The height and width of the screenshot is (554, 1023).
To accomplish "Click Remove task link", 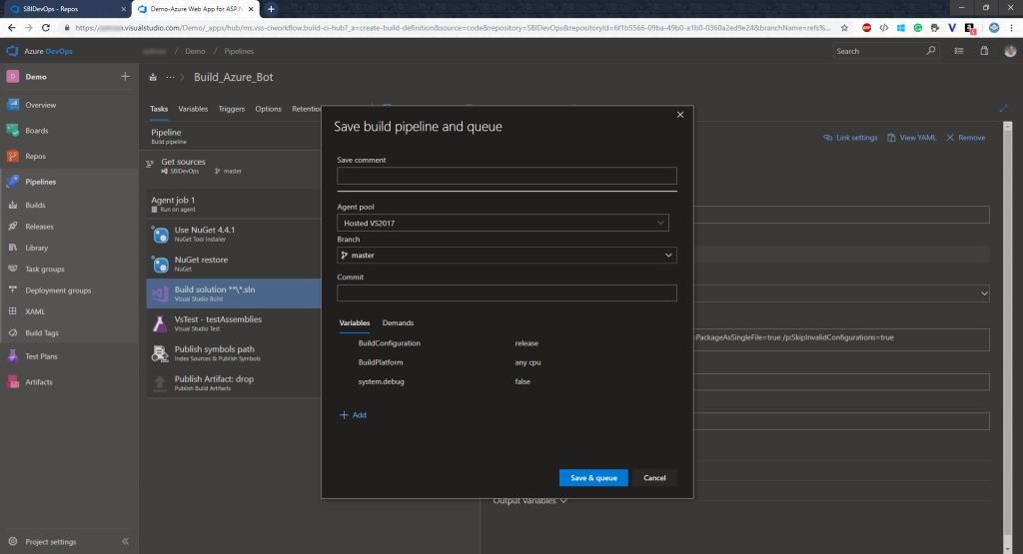I will [966, 138].
